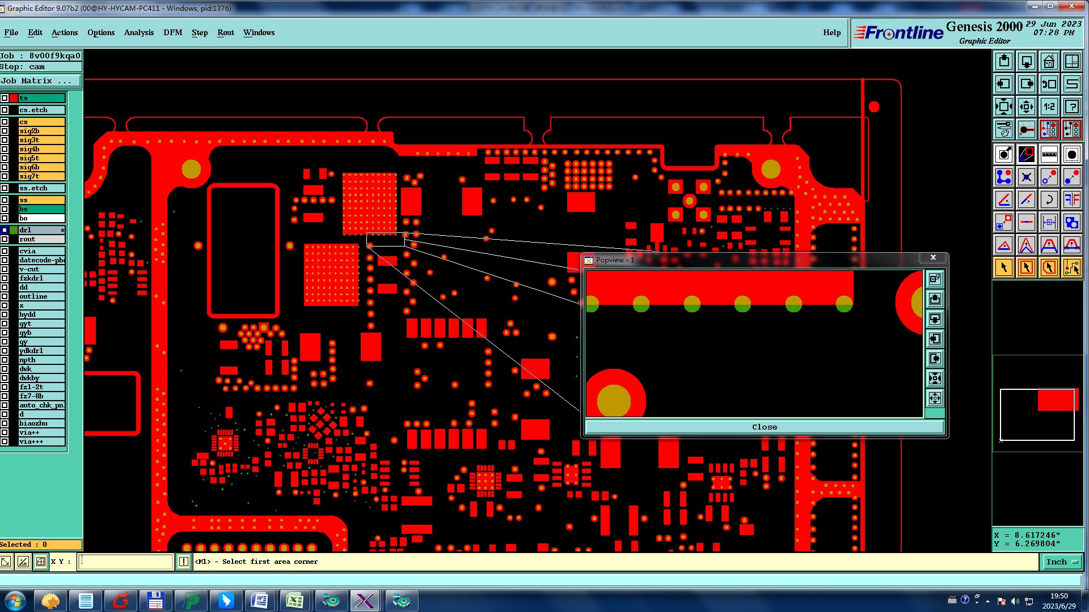The image size is (1089, 612).
Task: Open the Analysis menu
Action: [x=138, y=32]
